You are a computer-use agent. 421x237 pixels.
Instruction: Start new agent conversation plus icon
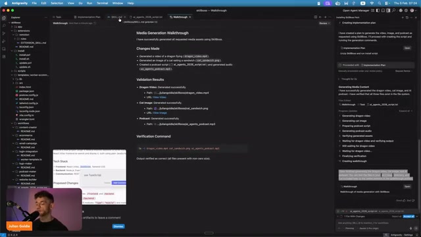click(403, 17)
